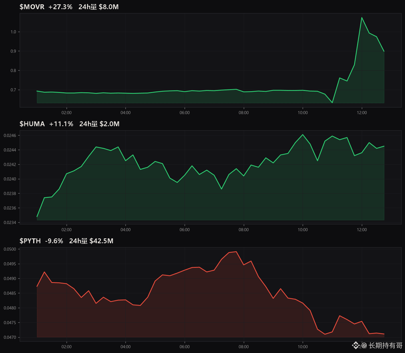The height and width of the screenshot is (353, 405).
Task: Click the 12:00 tick under the HUMA chart
Action: (362, 230)
